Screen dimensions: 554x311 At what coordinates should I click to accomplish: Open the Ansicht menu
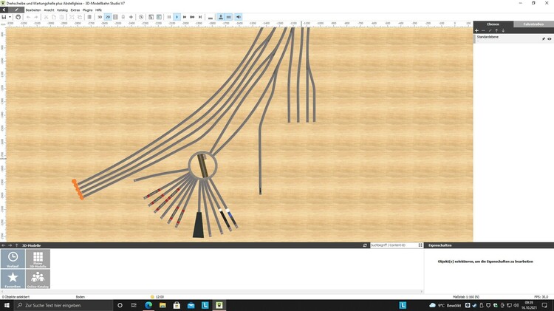49,10
